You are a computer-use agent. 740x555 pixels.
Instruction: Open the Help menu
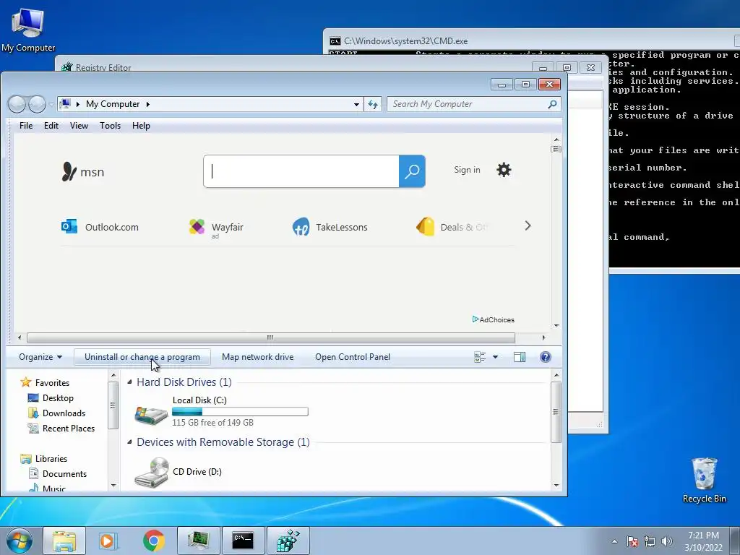coord(141,126)
